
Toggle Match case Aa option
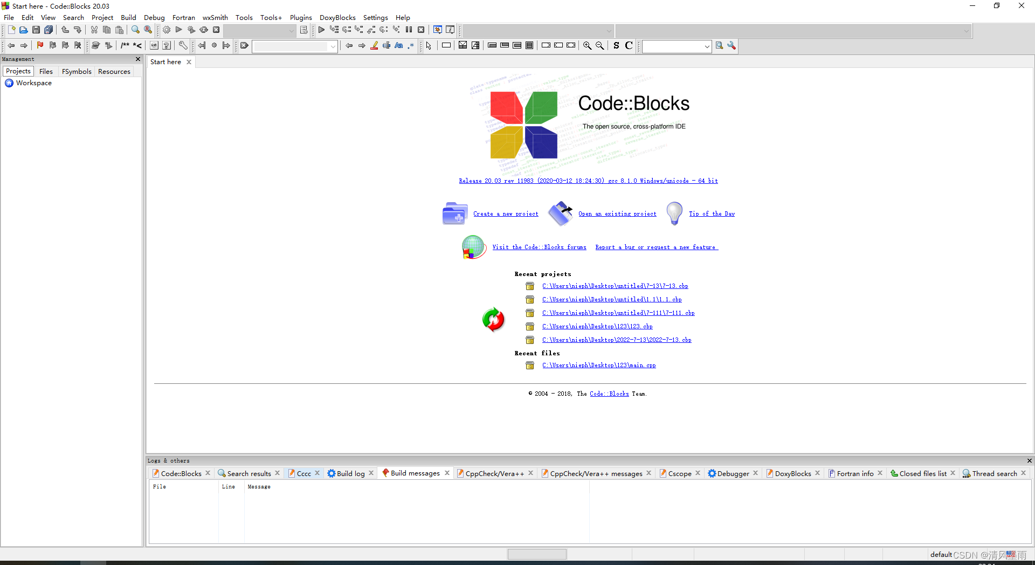pos(399,46)
